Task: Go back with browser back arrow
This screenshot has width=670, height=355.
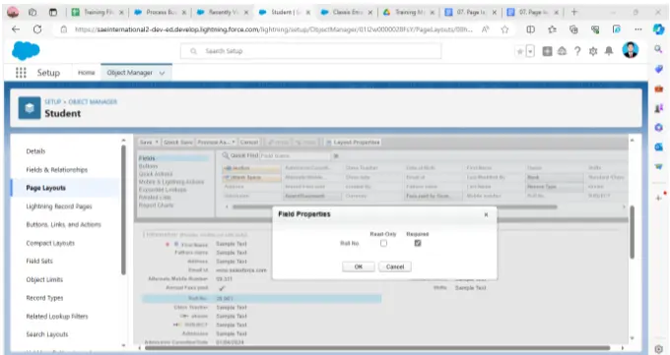Action: (x=16, y=30)
